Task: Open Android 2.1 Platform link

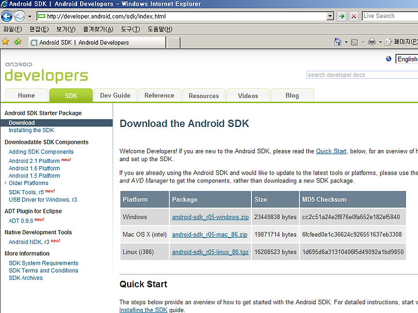Action: (34, 161)
